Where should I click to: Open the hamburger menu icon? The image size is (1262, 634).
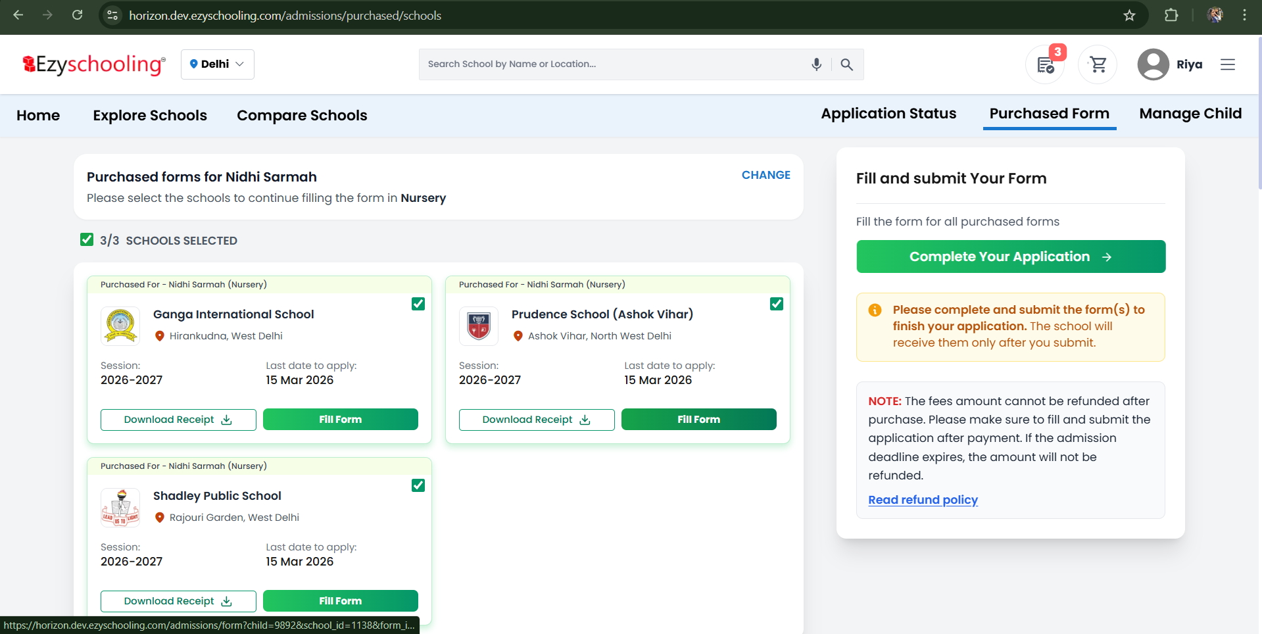point(1228,64)
